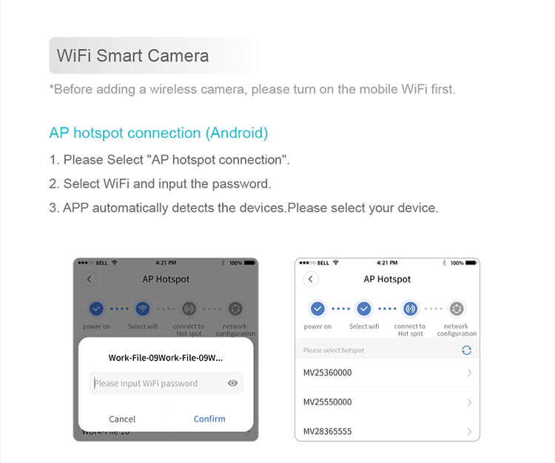Image resolution: width=555 pixels, height=463 pixels.
Task: Cancel the WiFi password dialog
Action: pyautogui.click(x=122, y=419)
